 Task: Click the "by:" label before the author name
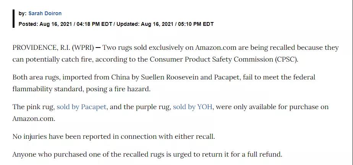(x=23, y=13)
